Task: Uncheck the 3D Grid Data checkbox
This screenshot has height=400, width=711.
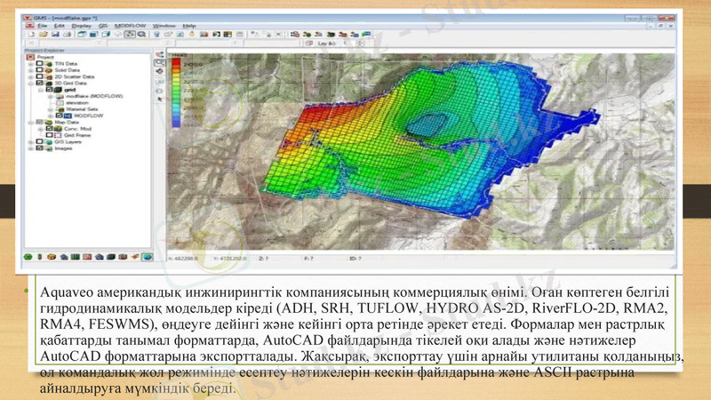Action: [40, 84]
